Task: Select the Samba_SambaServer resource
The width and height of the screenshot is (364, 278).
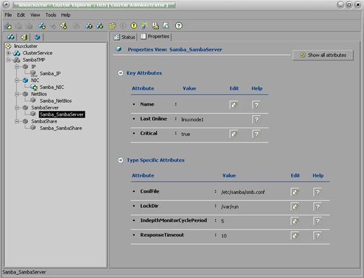Action: [x=62, y=114]
